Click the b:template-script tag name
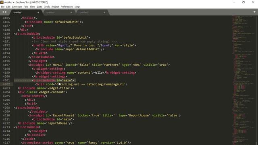Screen dimensions: 258x145 38,143
